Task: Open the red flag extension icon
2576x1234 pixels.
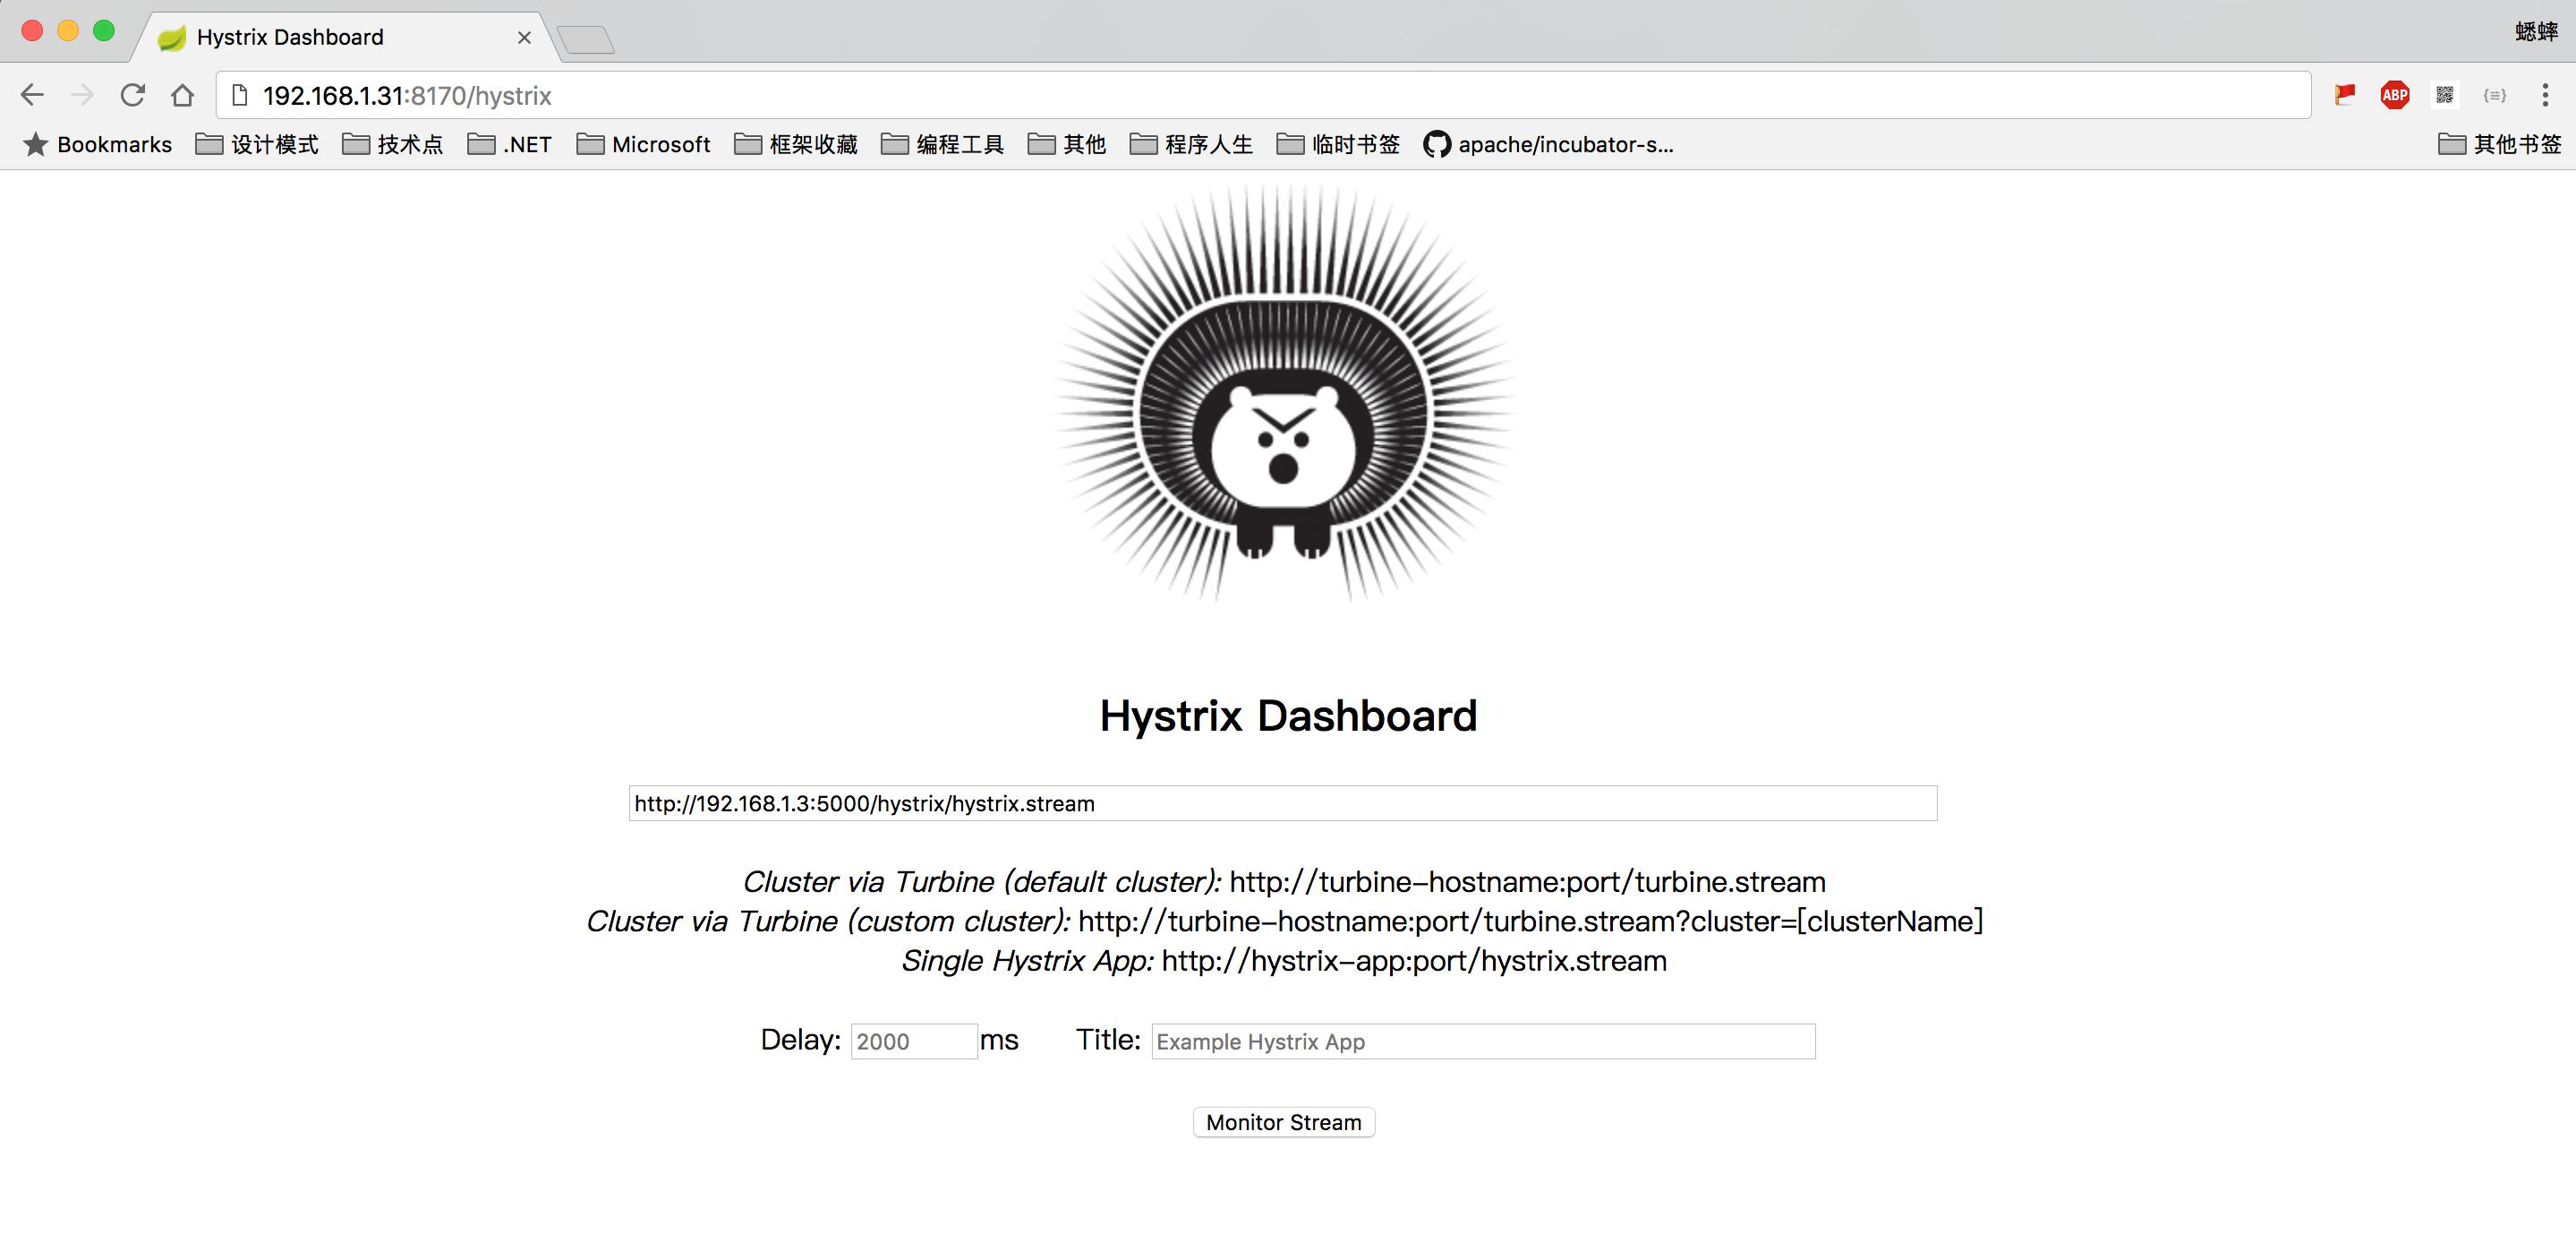Action: tap(2345, 95)
